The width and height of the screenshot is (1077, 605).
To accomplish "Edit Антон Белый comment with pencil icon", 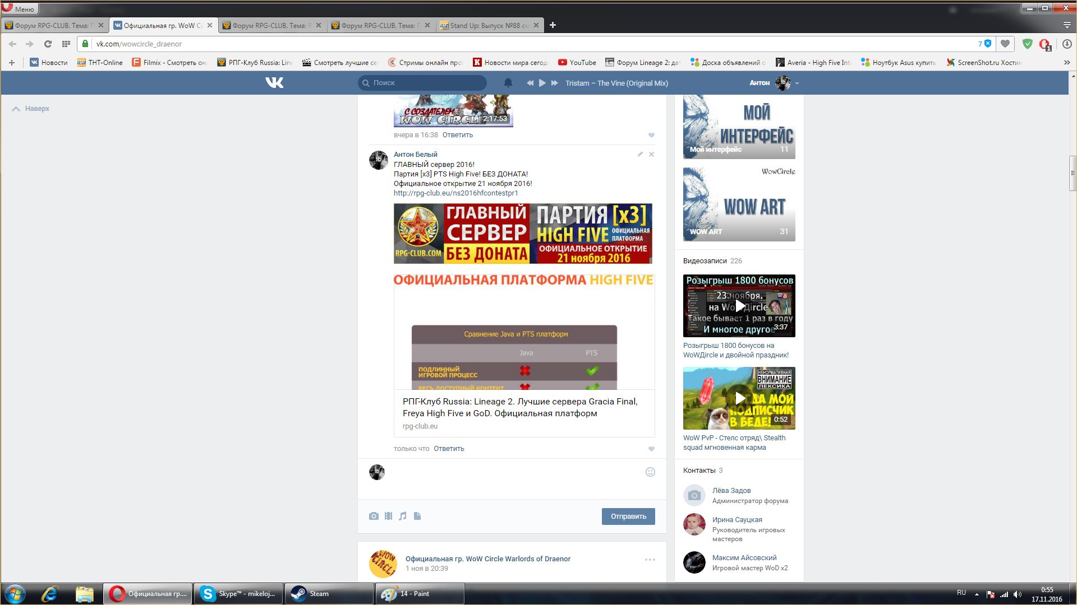I will [640, 154].
